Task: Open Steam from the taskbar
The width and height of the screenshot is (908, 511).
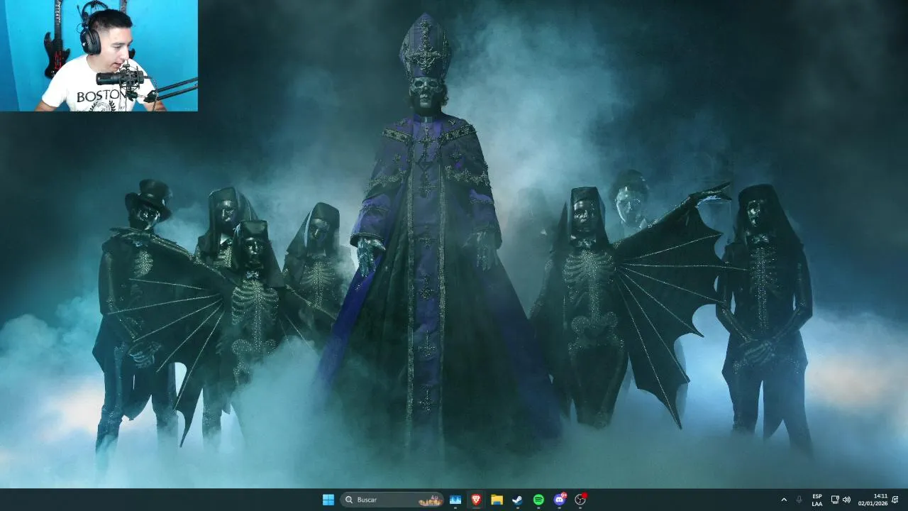Action: click(518, 500)
